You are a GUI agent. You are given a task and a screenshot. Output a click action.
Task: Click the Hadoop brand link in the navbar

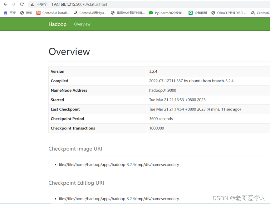point(57,24)
